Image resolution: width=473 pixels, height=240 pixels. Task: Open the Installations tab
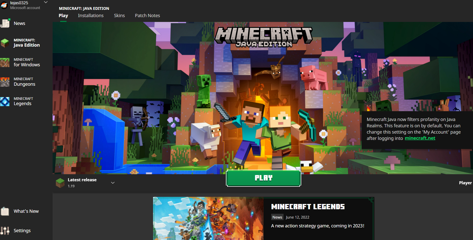[91, 16]
